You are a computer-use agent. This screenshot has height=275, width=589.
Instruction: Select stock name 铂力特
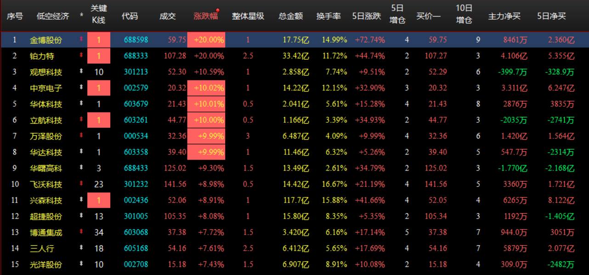point(42,56)
